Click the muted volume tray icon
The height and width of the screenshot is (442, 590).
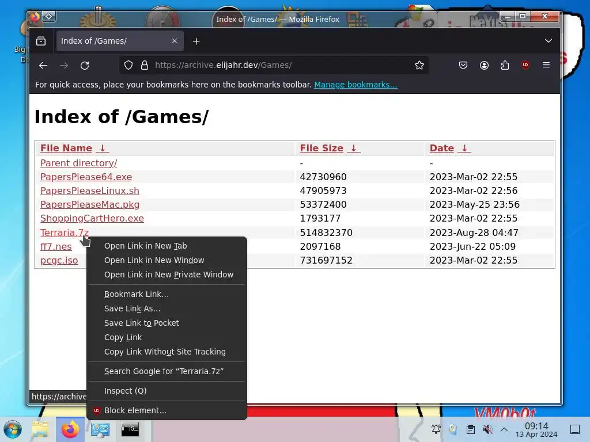pyautogui.click(x=487, y=429)
